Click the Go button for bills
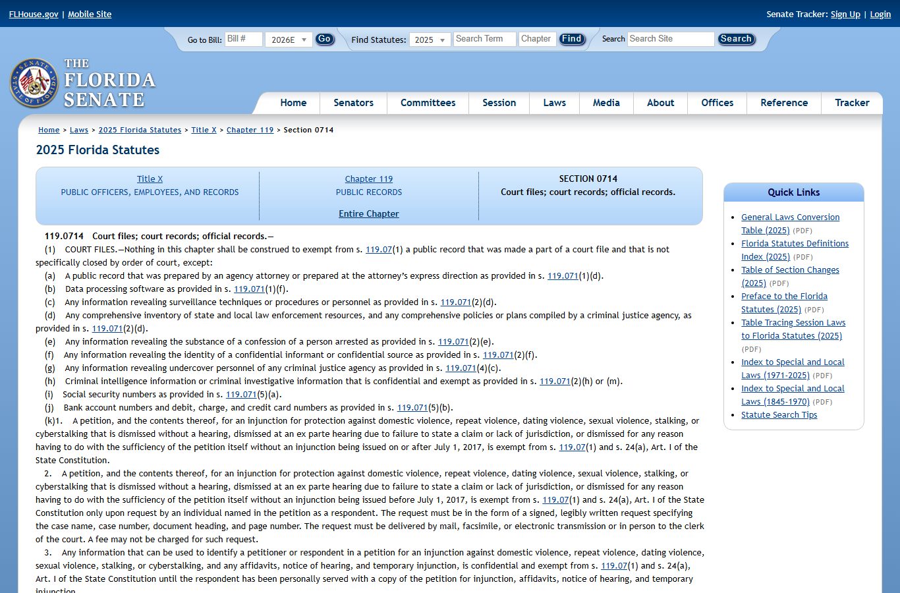 pos(324,39)
